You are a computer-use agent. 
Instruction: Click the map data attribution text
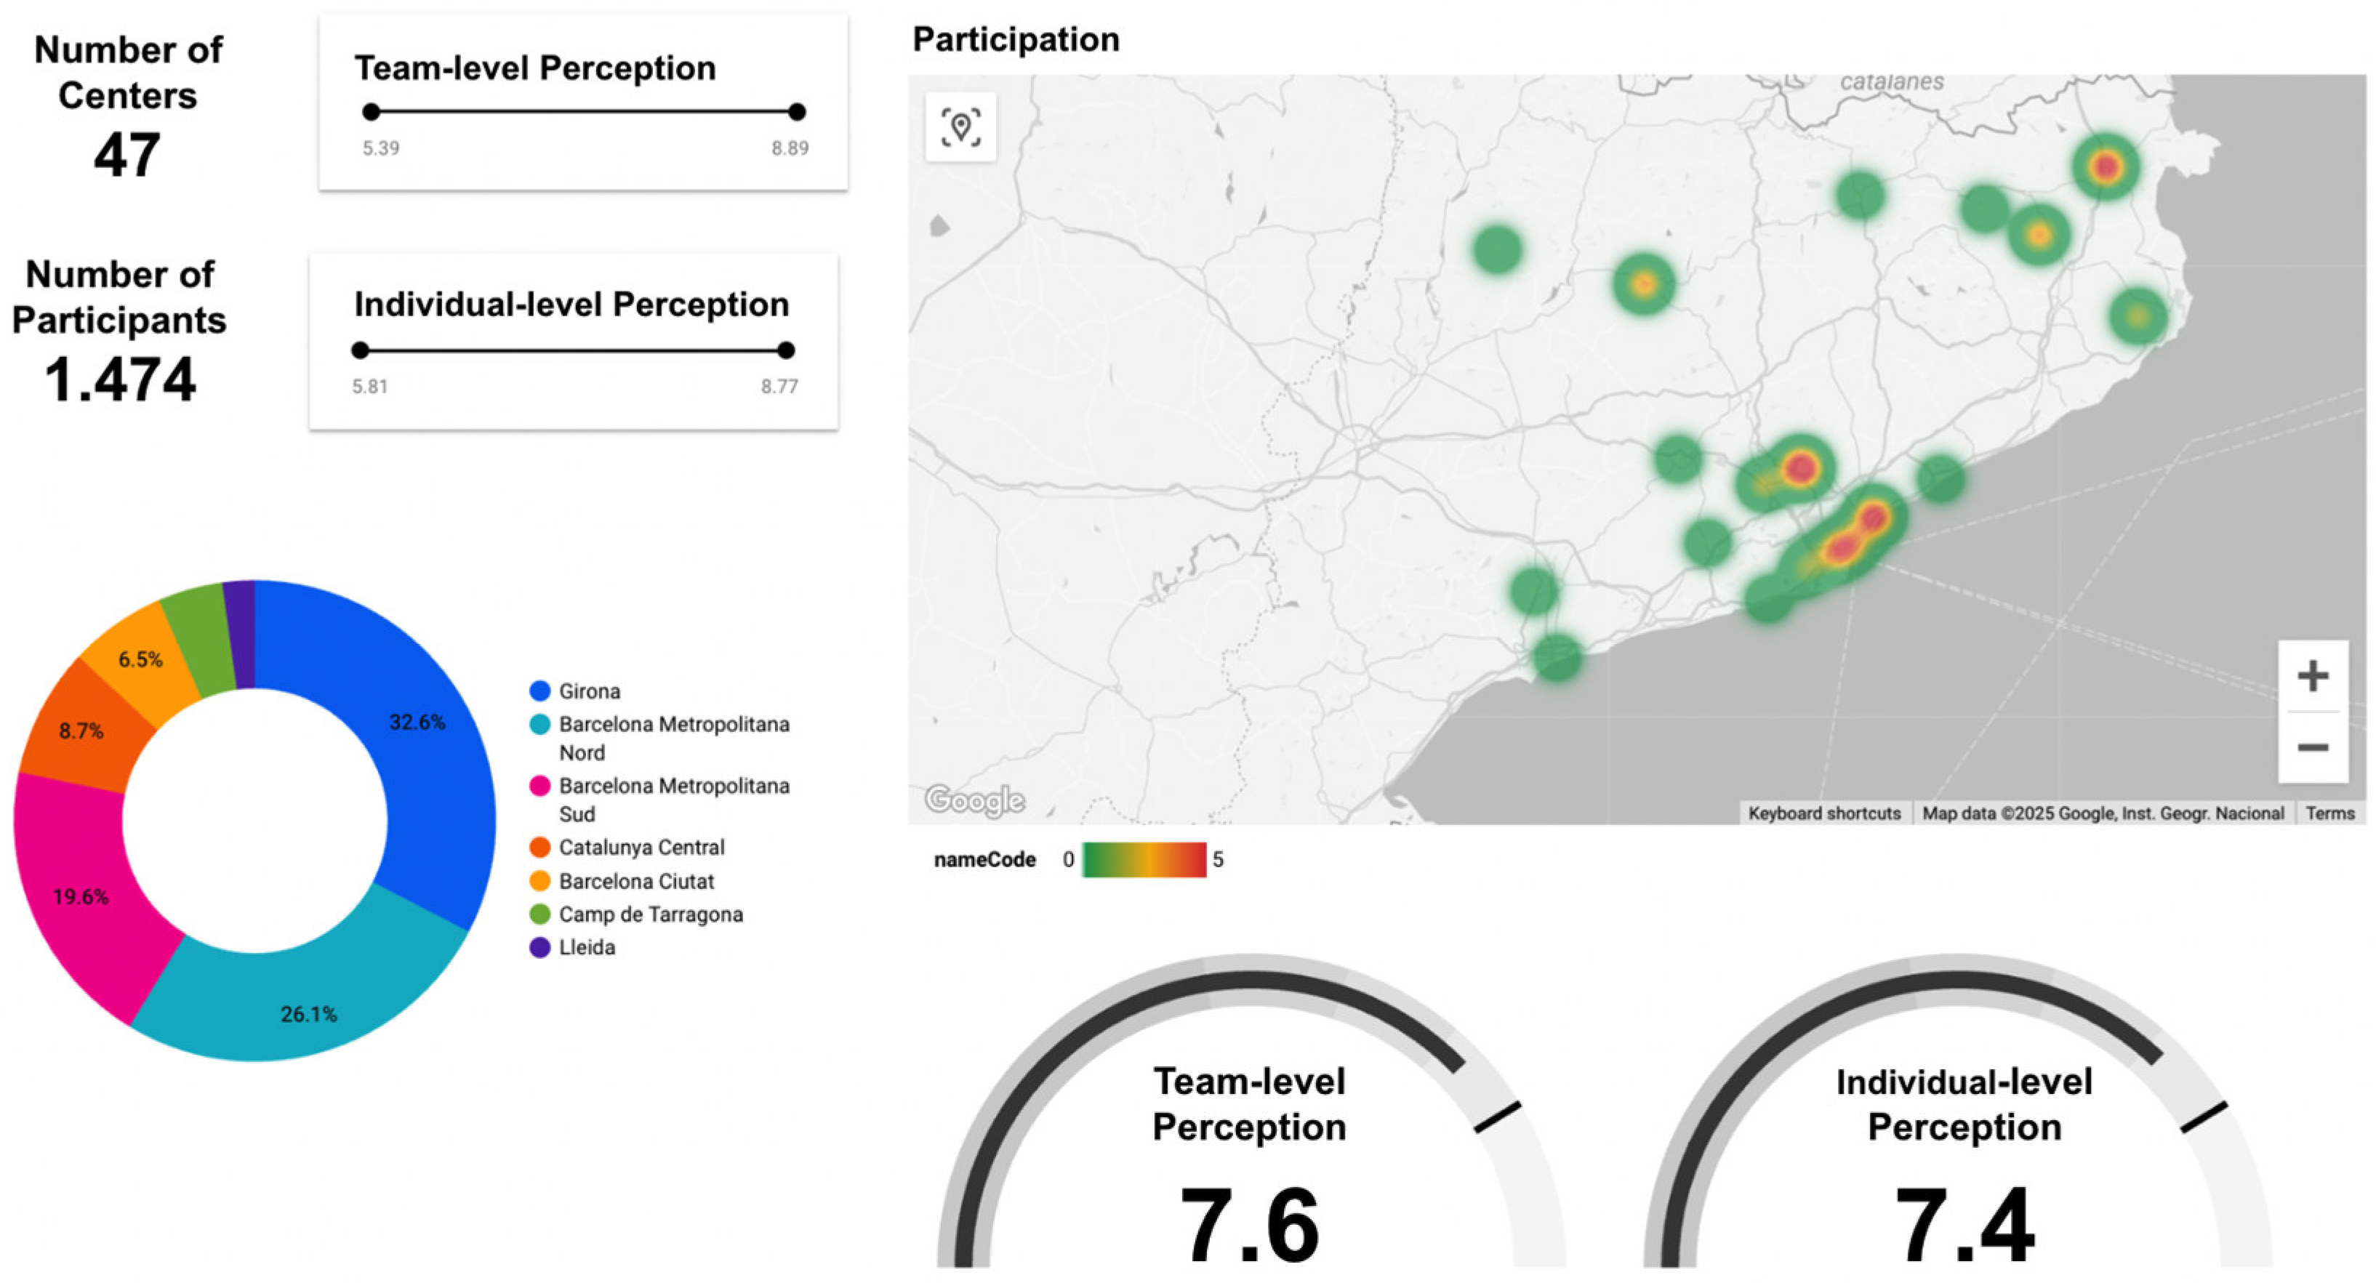[x=2103, y=813]
